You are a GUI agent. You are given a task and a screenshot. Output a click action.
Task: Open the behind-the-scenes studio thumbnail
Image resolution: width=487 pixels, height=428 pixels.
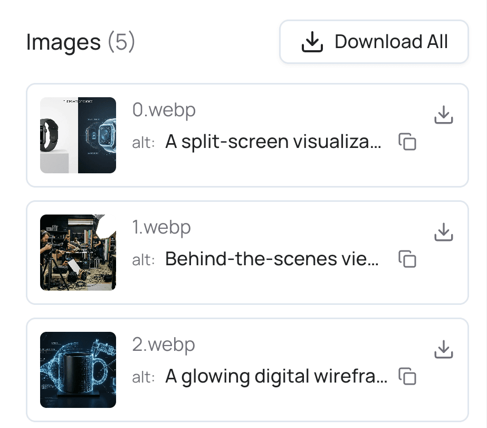(78, 253)
